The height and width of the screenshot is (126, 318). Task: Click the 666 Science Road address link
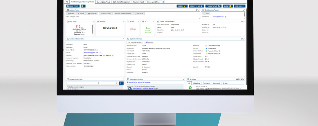(97, 55)
